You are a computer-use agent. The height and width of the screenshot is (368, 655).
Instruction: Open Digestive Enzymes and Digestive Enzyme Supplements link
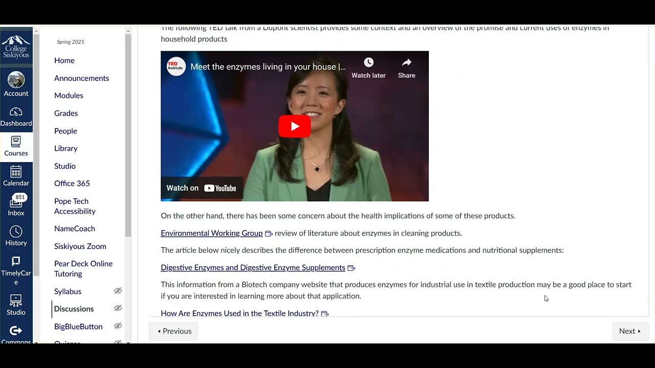tap(253, 268)
